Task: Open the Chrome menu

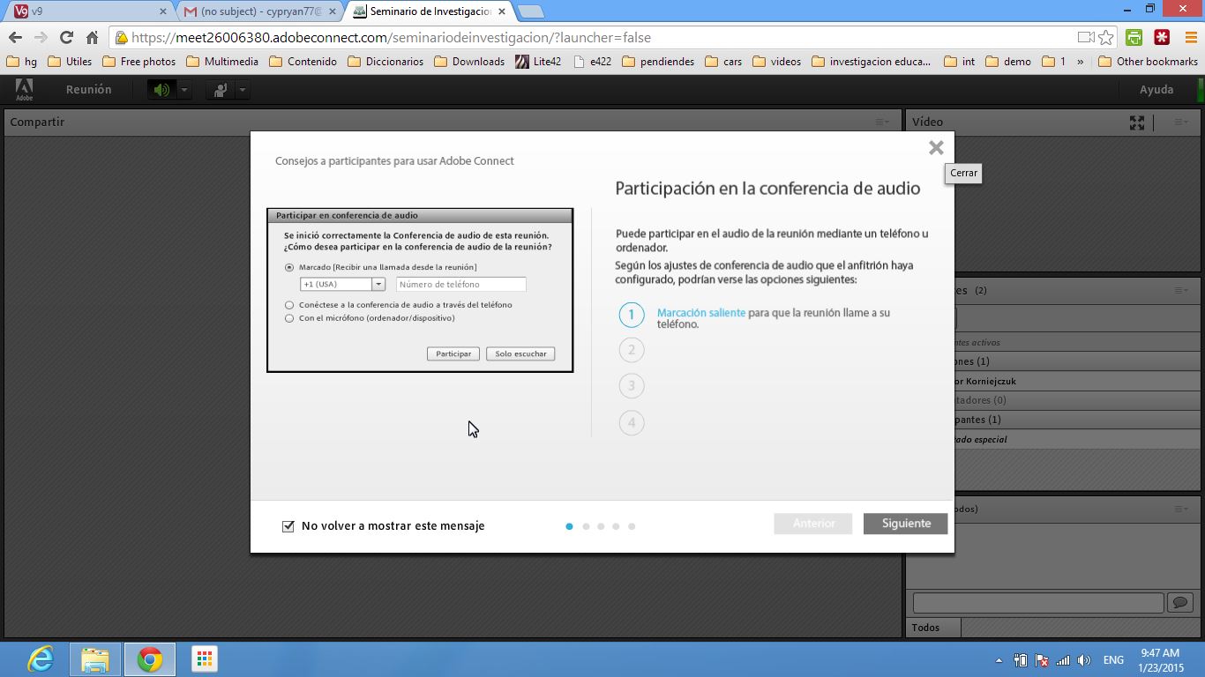Action: click(1191, 38)
